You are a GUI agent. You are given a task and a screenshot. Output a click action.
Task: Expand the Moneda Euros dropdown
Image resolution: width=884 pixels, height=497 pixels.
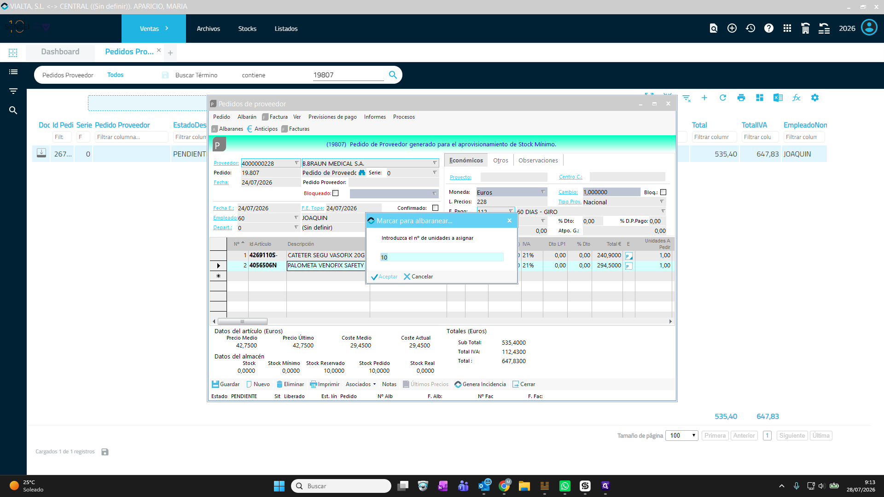[543, 192]
